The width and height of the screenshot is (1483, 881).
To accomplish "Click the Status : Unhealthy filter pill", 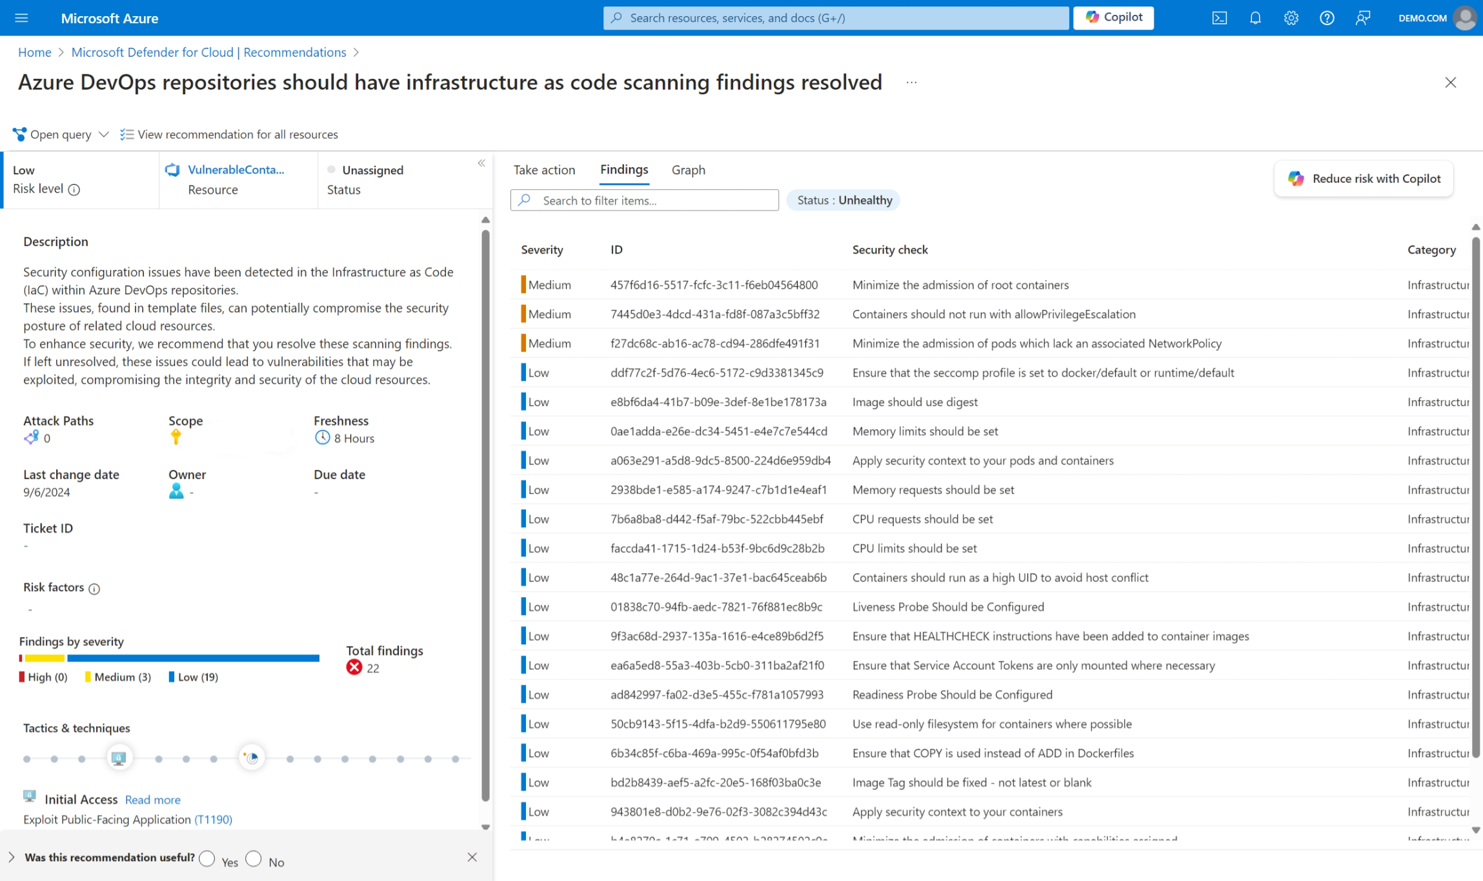I will pyautogui.click(x=844, y=200).
